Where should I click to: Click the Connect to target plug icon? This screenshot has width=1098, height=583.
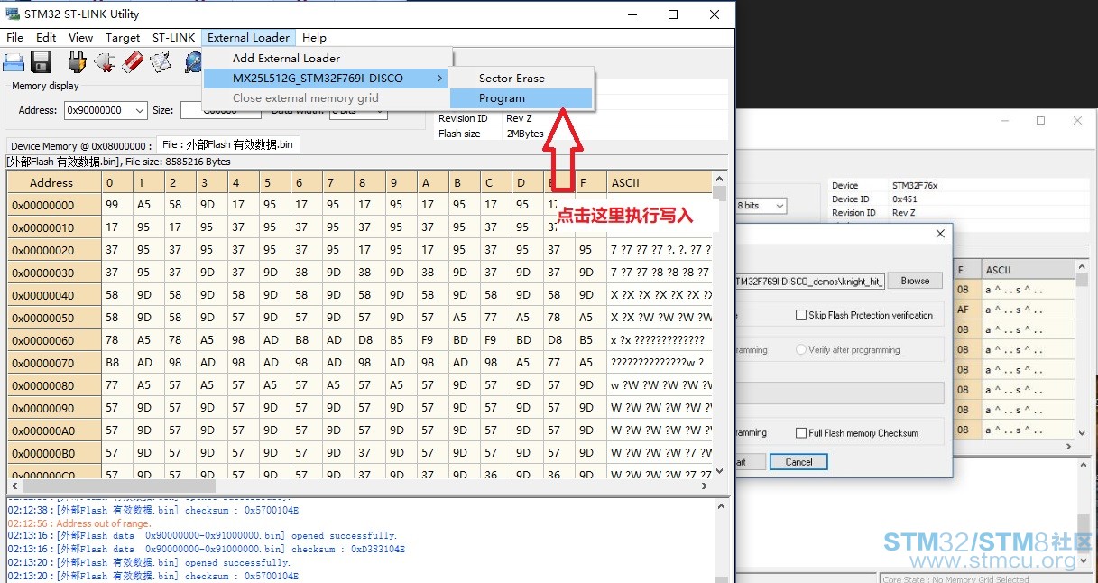(x=78, y=62)
